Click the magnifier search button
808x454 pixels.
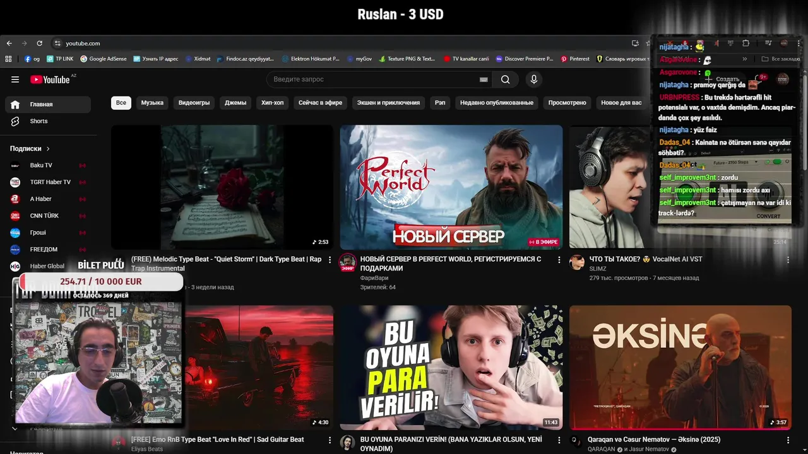506,79
